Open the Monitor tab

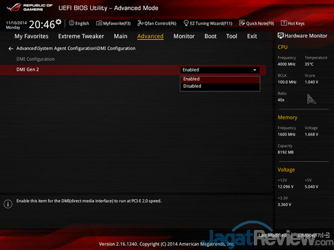point(184,36)
